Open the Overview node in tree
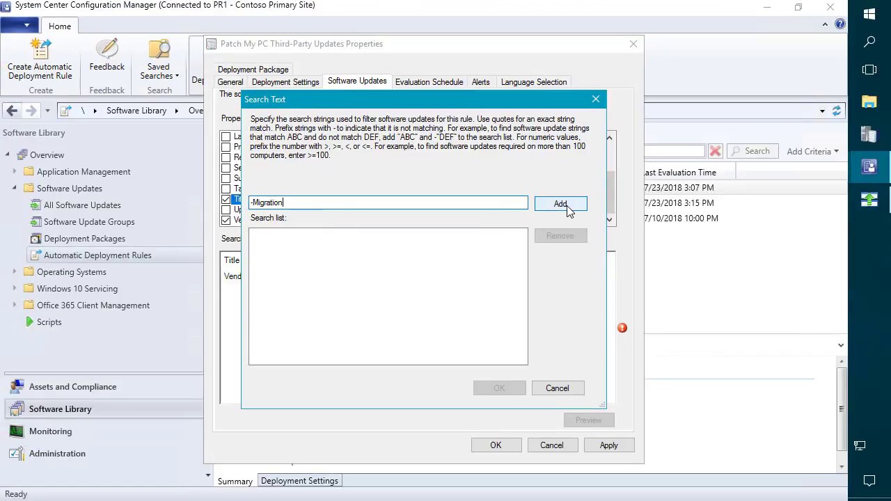This screenshot has height=501, width=891. click(47, 155)
